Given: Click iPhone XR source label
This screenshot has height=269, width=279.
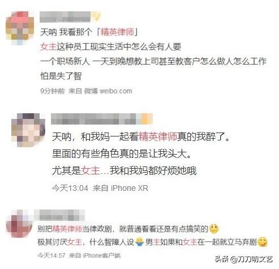Looking at the screenshot, I should (x=130, y=188).
